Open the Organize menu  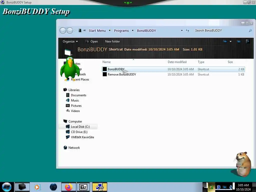70,41
